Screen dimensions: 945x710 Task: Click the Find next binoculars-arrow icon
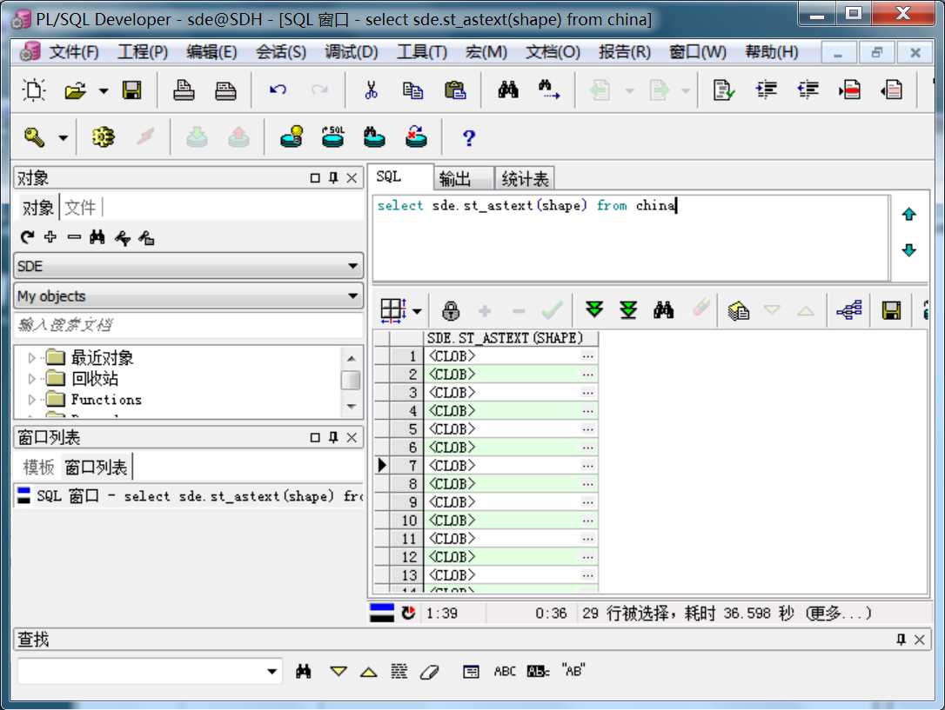549,90
